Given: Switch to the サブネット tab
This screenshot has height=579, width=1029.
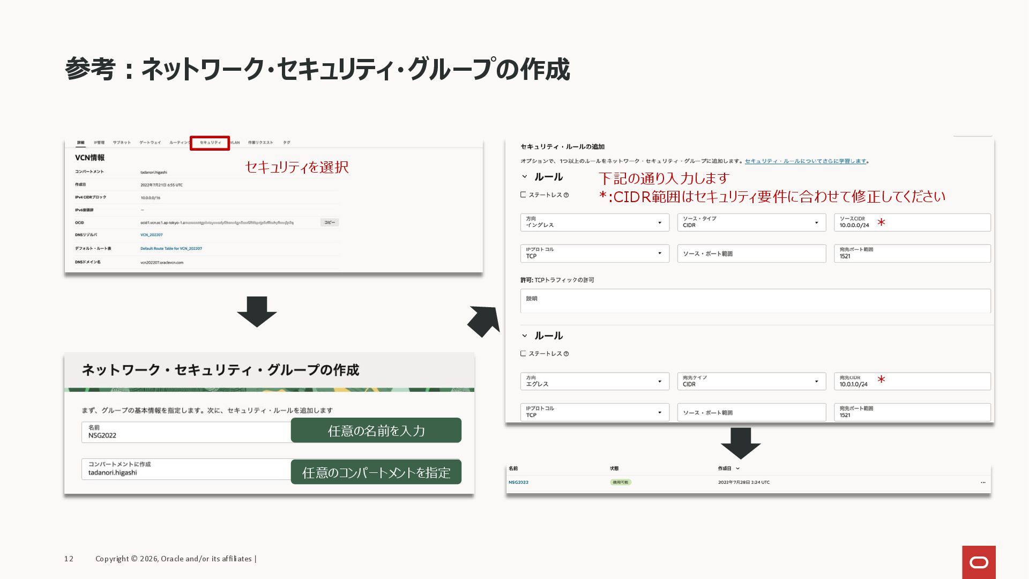Looking at the screenshot, I should pos(122,143).
